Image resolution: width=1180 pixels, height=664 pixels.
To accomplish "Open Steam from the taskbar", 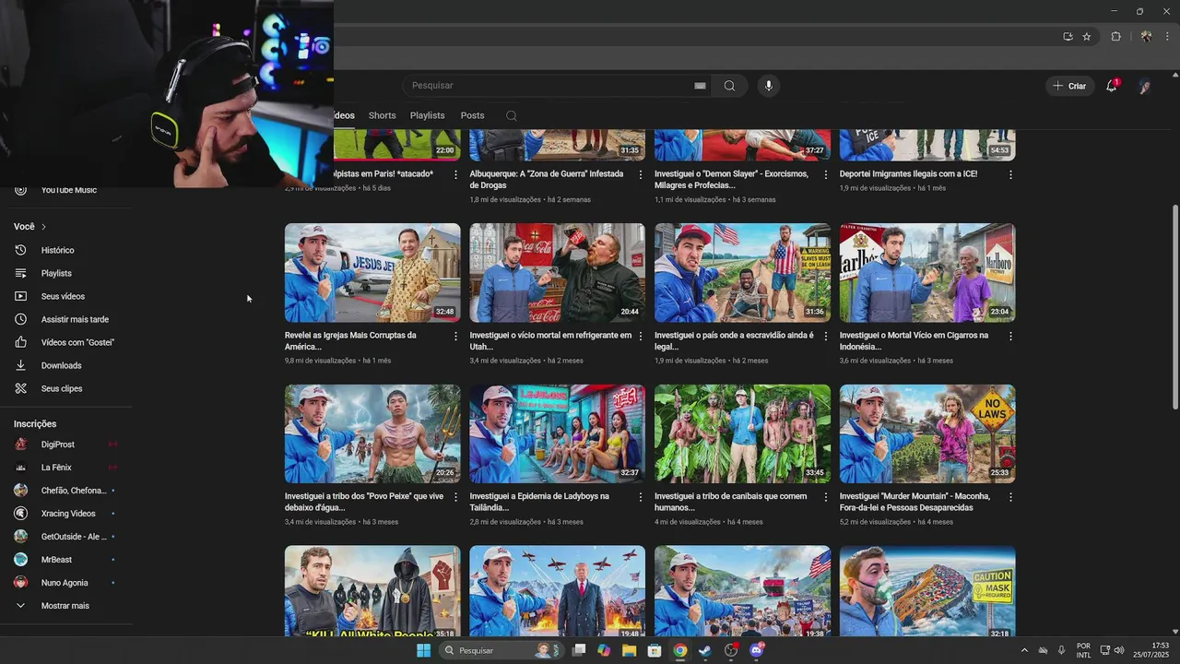I will pos(704,650).
